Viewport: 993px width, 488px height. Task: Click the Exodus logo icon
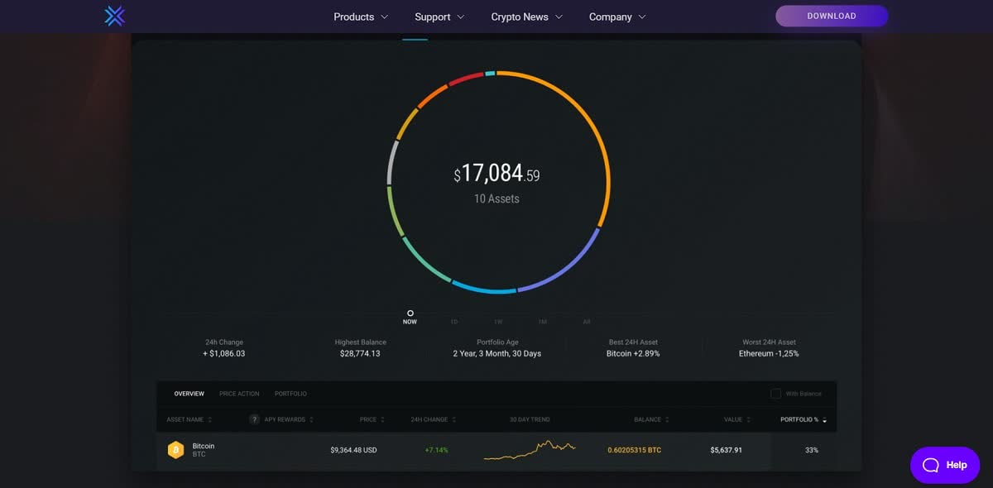[x=114, y=17]
